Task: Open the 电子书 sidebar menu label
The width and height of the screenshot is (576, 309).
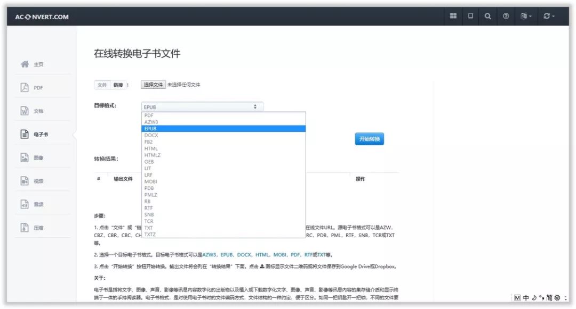Action: [41, 135]
